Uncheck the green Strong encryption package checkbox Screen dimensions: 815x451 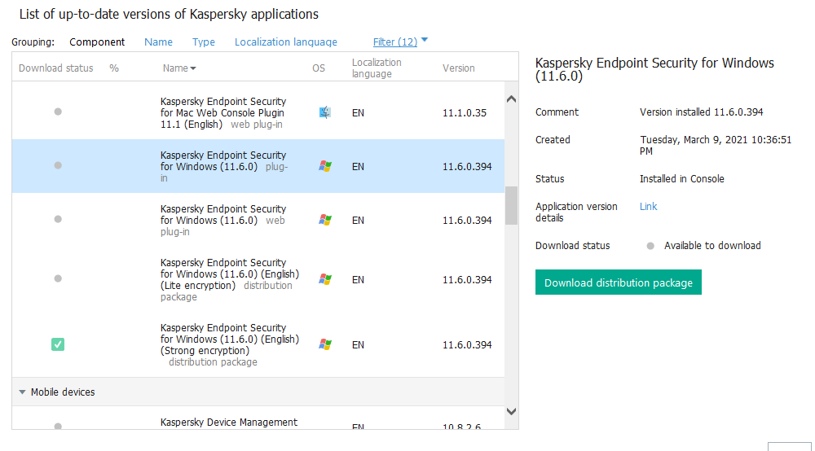[x=58, y=344]
